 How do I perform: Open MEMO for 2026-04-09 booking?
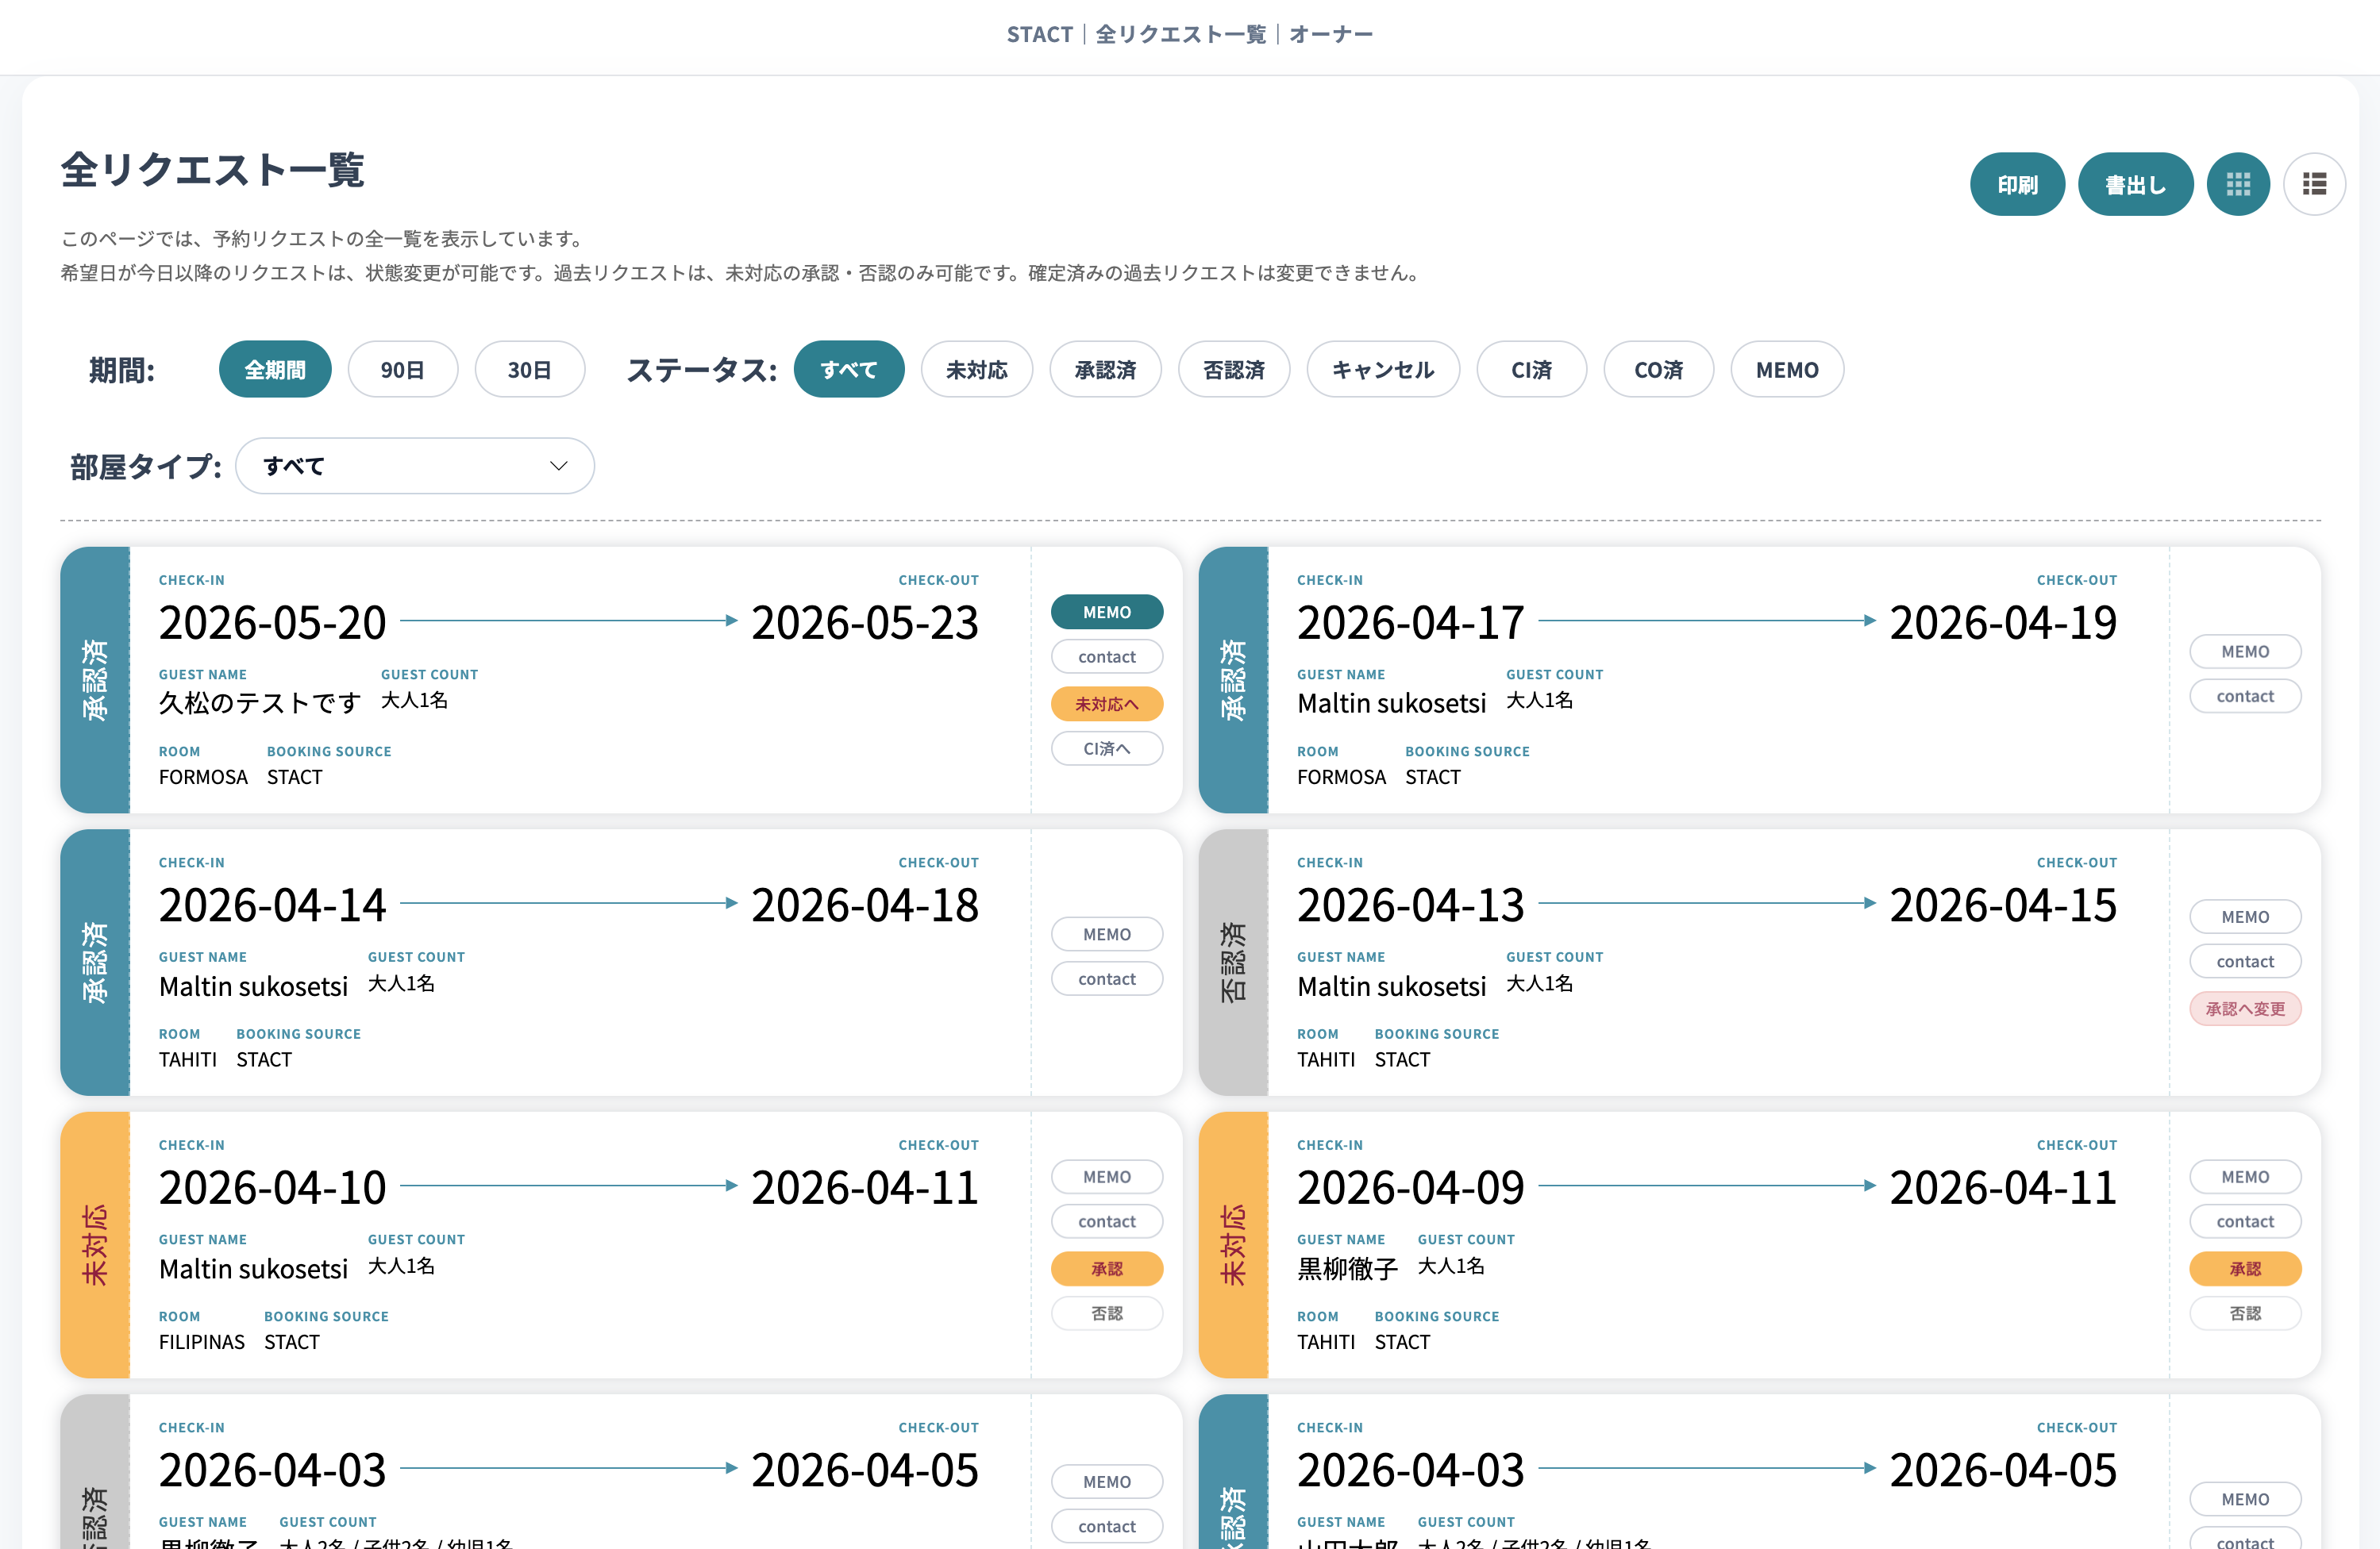[2245, 1178]
